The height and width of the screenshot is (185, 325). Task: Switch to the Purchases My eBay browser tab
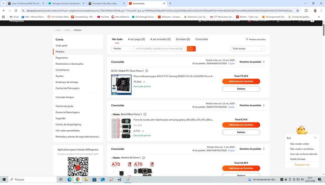107,3
